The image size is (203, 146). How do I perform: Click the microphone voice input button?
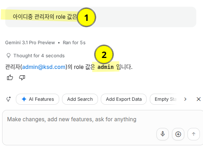point(162,134)
